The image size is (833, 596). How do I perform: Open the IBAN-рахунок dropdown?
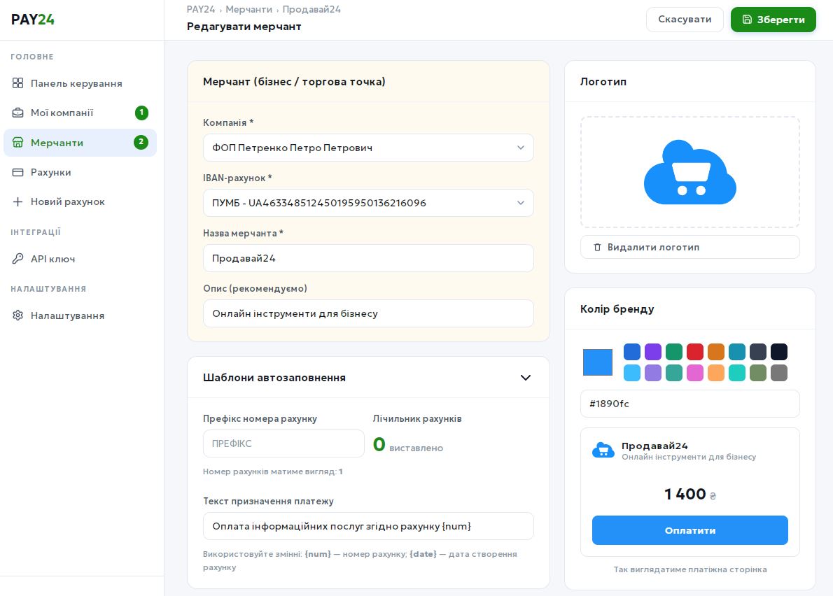tap(368, 203)
